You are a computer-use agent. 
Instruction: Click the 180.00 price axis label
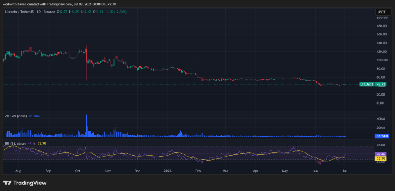tap(381, 26)
